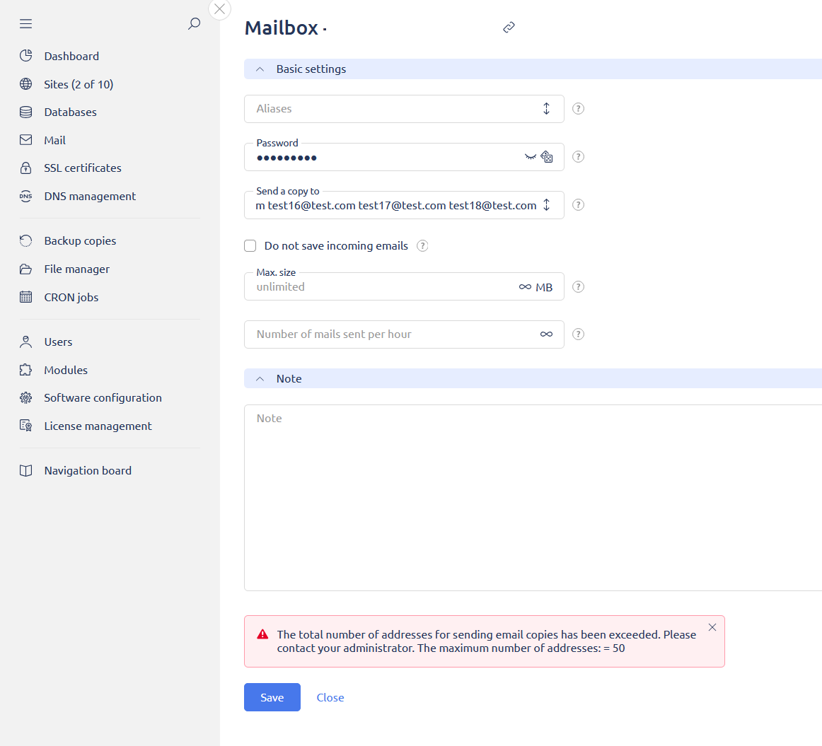Copy mailbox link using chain icon
This screenshot has height=746, width=822.
point(509,28)
